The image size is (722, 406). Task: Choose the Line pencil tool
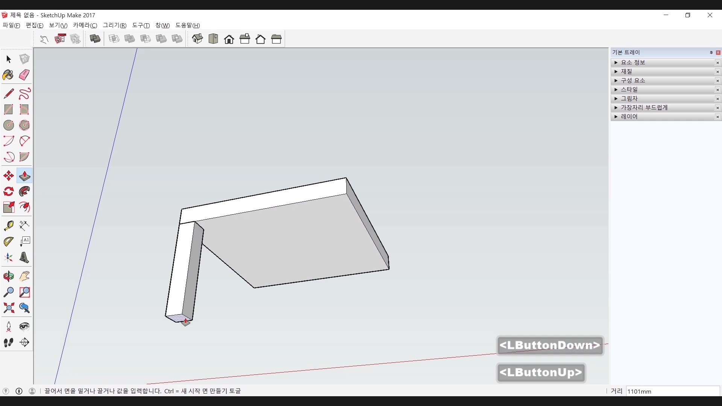(8, 94)
